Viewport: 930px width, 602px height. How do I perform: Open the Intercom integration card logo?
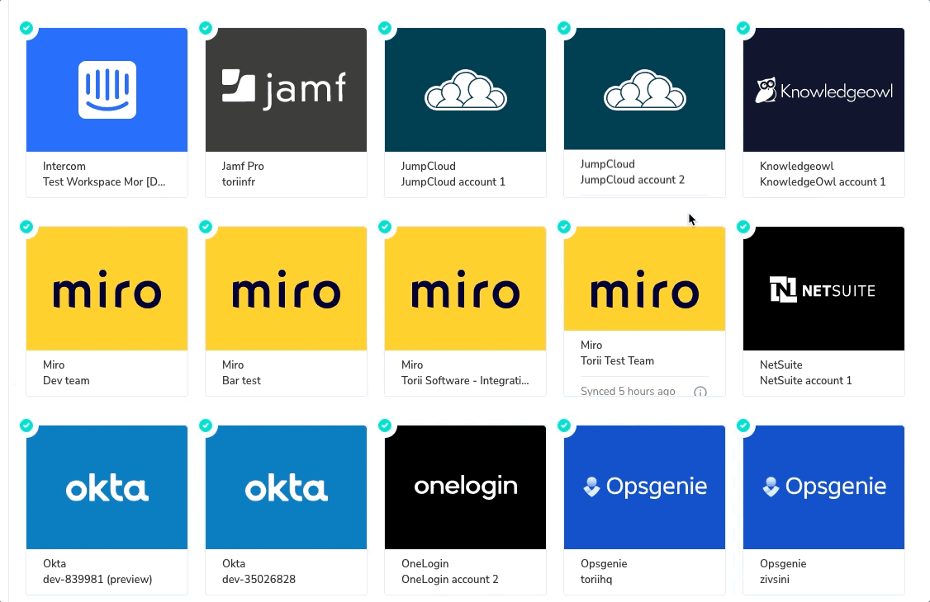(x=107, y=89)
